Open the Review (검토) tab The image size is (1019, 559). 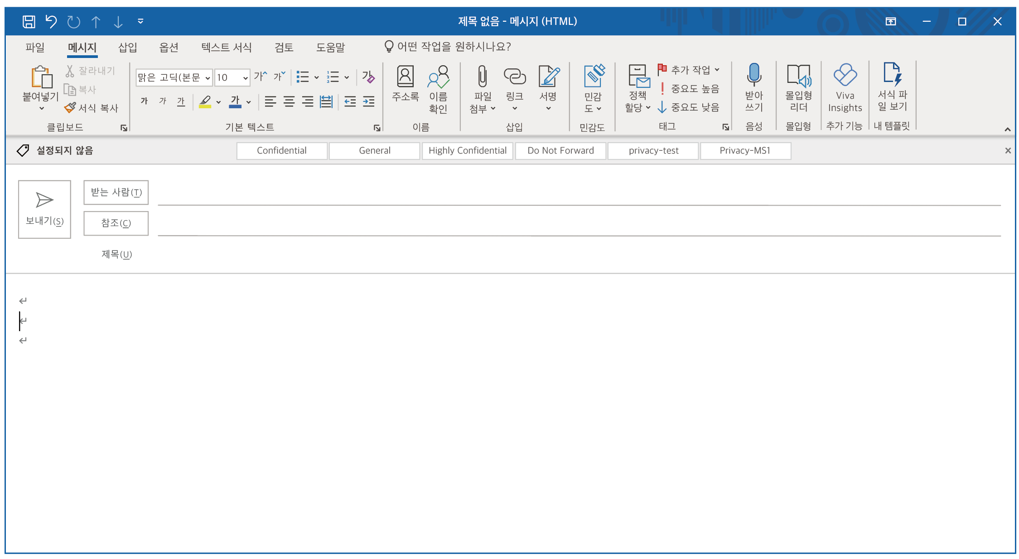pyautogui.click(x=284, y=47)
